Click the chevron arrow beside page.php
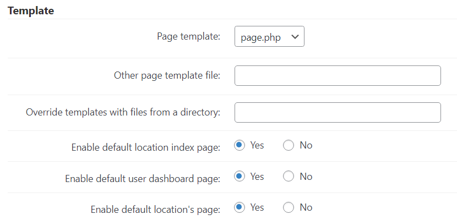 click(x=295, y=37)
